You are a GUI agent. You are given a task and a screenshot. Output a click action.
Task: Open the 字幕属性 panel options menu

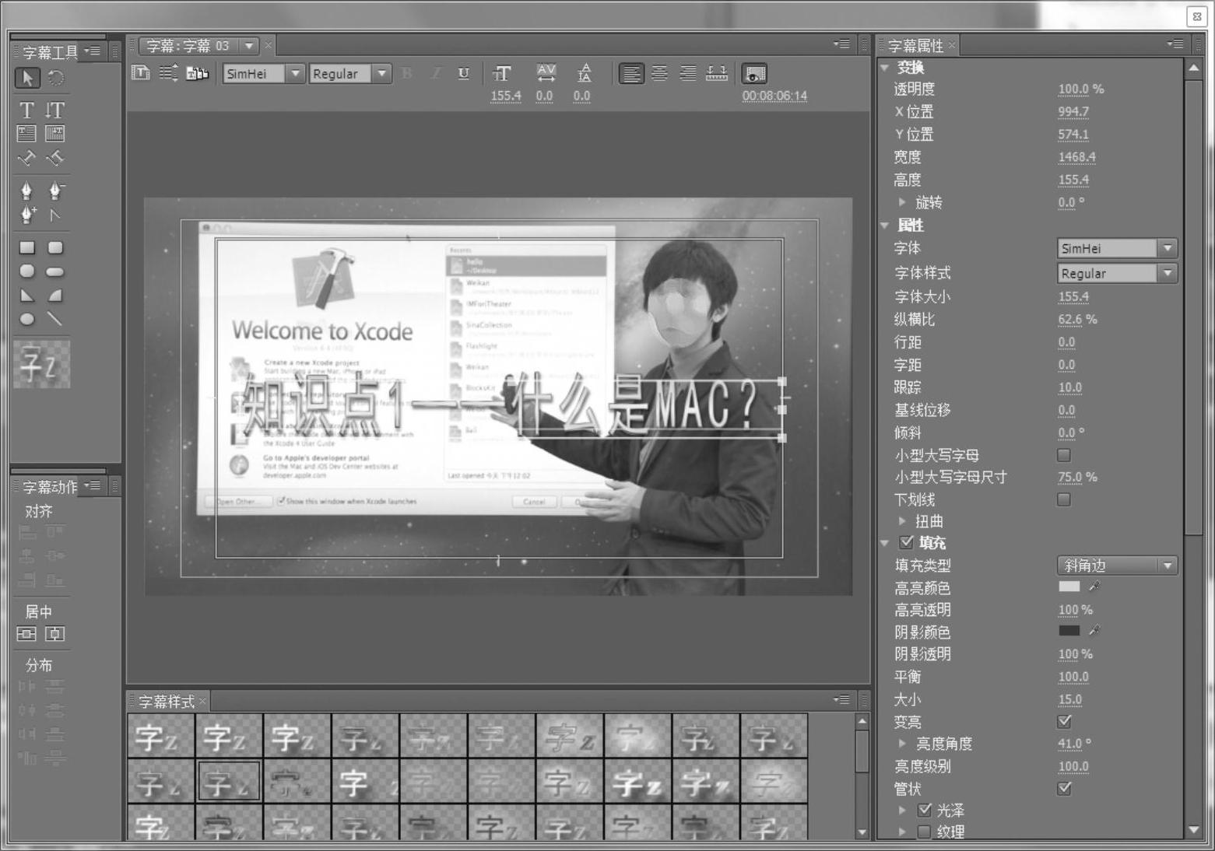pyautogui.click(x=1175, y=44)
